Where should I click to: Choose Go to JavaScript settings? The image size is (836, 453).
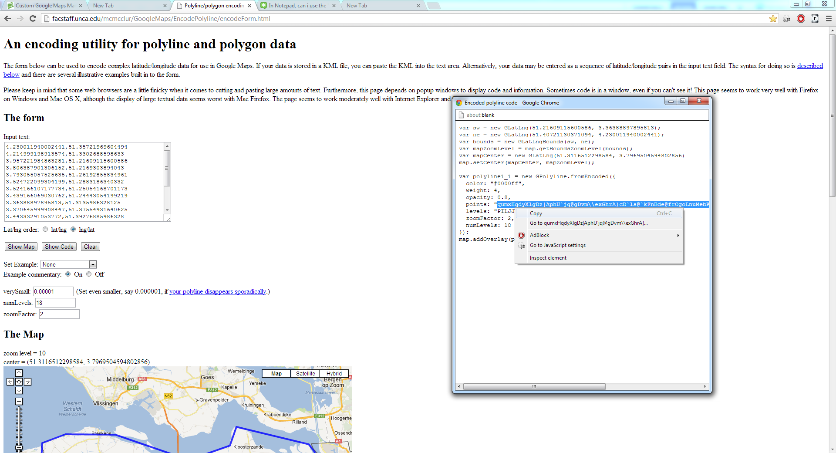(x=599, y=246)
